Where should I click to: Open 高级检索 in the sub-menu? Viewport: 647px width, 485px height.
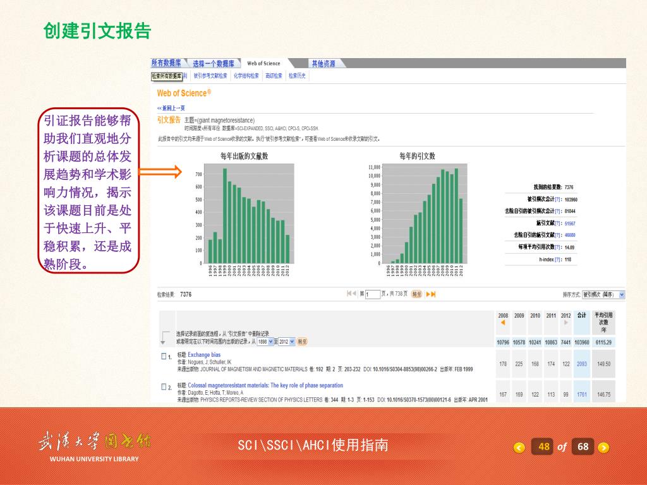tap(274, 76)
